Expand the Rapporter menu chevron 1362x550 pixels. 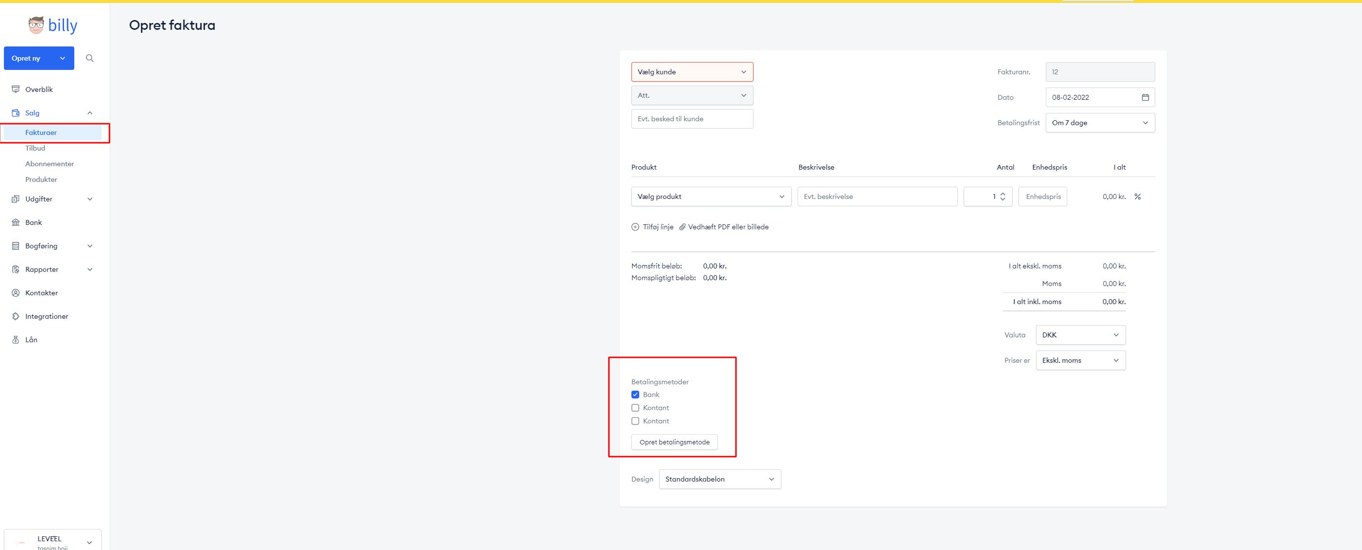point(90,269)
